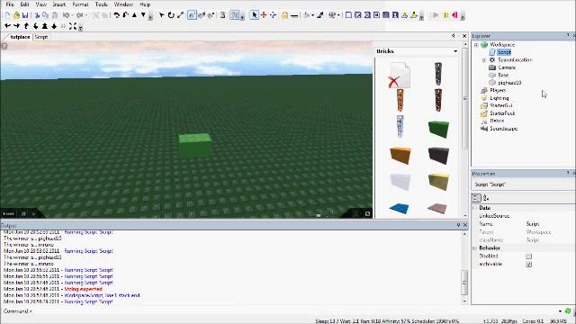Click the Open folder icon in toolbar
This screenshot has width=576, height=324.
(x=16, y=15)
